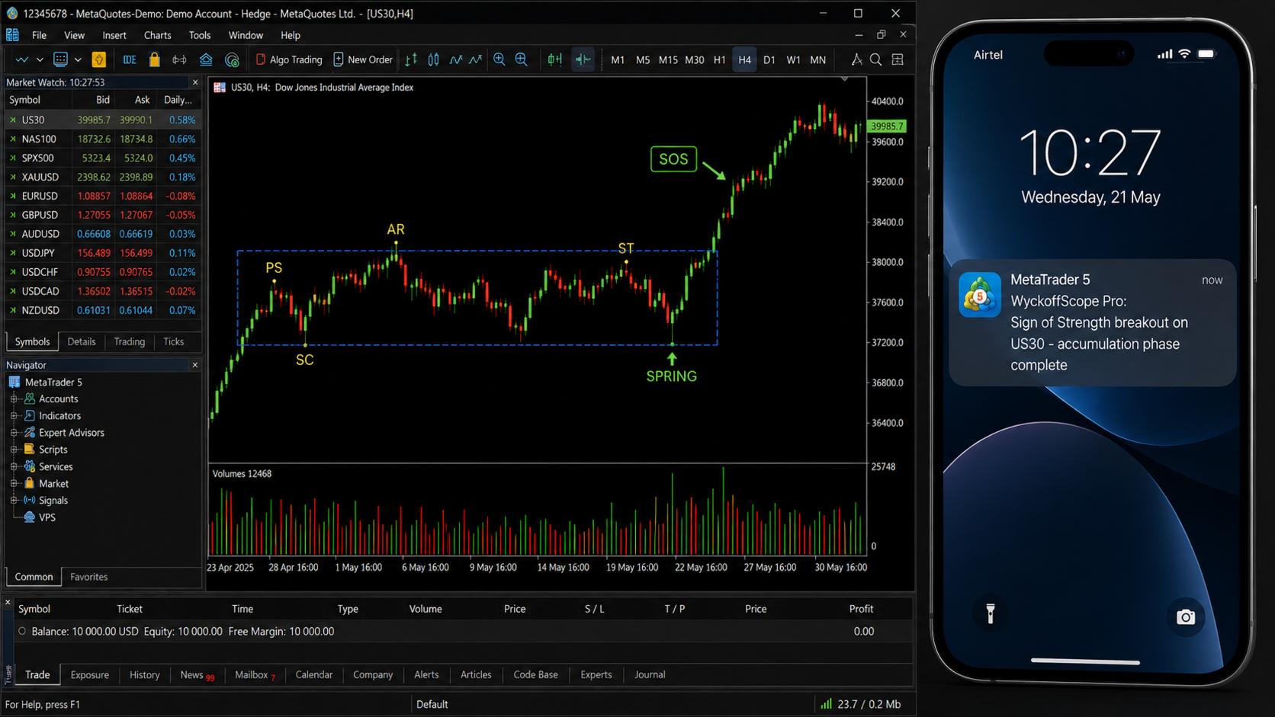Select the H4 timeframe button
This screenshot has height=717, width=1275.
[x=744, y=59]
